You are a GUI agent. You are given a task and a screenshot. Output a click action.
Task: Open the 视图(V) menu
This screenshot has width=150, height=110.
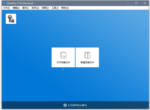(45, 8)
